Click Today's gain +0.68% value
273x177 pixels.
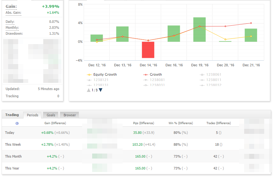pos(47,133)
